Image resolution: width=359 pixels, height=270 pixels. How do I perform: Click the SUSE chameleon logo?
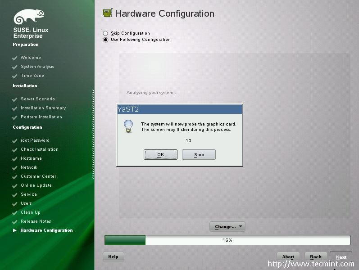(29, 17)
